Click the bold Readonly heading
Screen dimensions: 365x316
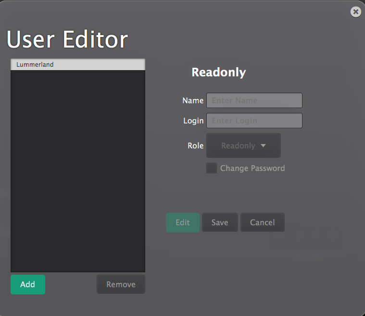click(218, 72)
